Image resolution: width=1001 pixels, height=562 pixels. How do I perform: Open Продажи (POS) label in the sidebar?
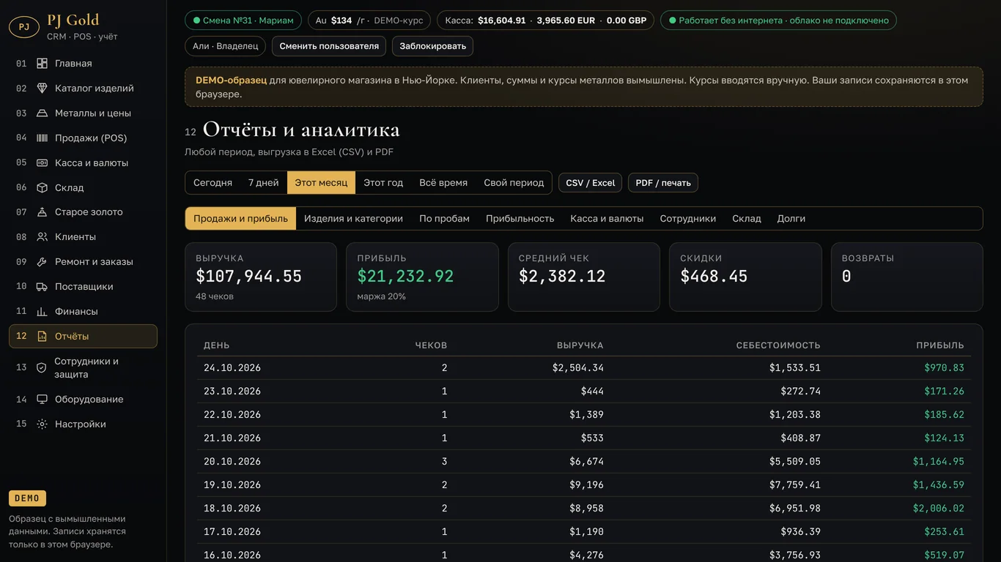(91, 138)
